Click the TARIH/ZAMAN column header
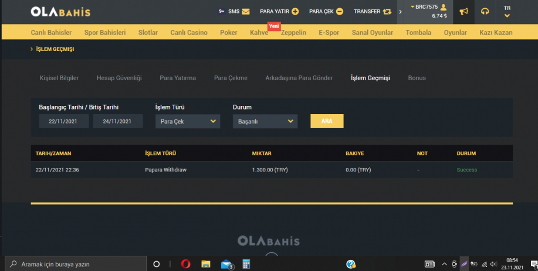The width and height of the screenshot is (538, 271). coord(53,153)
